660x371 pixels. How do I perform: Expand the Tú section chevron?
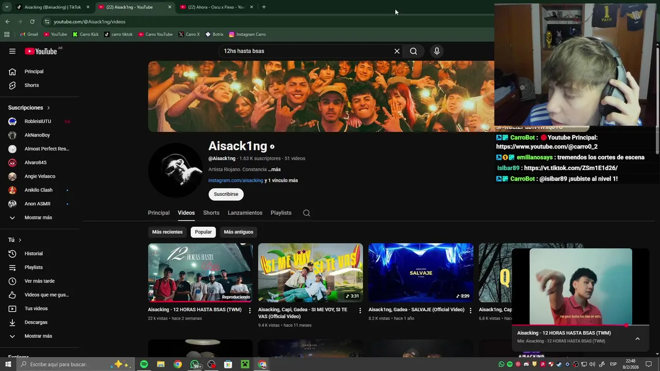click(x=20, y=240)
